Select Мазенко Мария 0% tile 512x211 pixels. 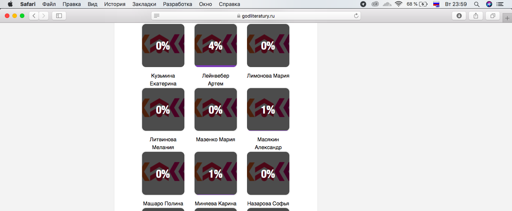coord(216,109)
